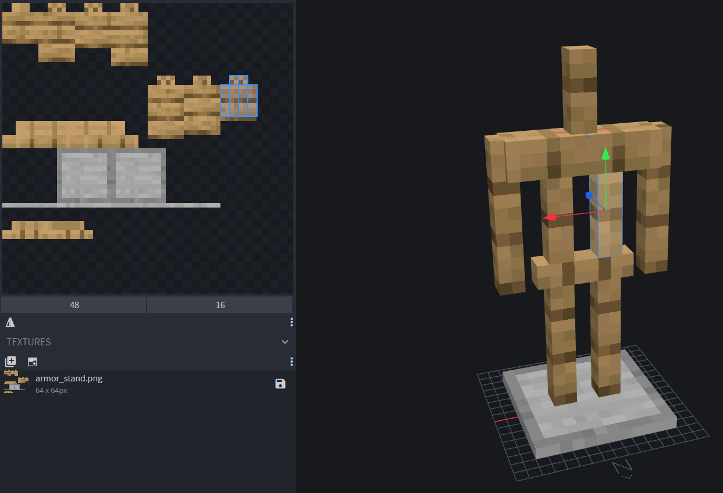Edit the UV offset value 16
723x493 pixels.
click(220, 305)
